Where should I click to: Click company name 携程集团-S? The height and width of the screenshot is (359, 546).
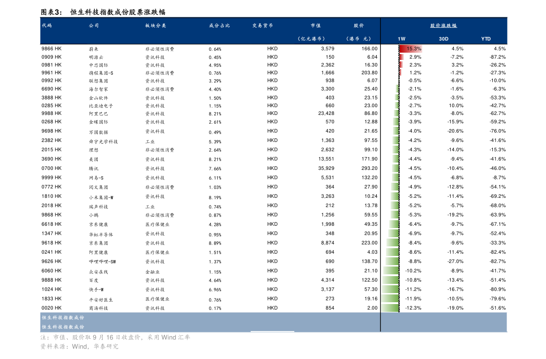click(101, 73)
